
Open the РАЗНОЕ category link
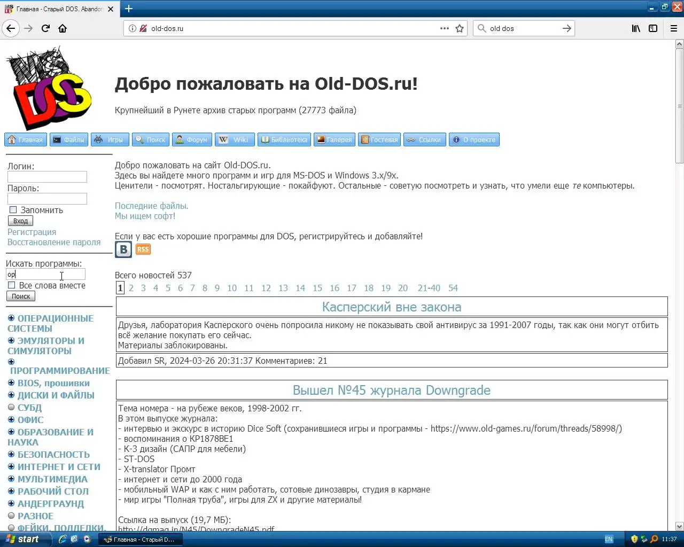pos(35,516)
